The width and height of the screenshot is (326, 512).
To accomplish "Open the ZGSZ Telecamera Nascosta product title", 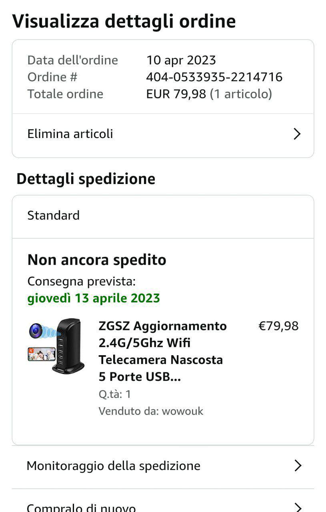I will 162,351.
